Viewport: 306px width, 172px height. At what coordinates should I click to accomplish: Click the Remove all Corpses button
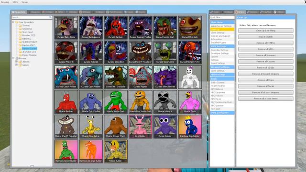click(266, 62)
